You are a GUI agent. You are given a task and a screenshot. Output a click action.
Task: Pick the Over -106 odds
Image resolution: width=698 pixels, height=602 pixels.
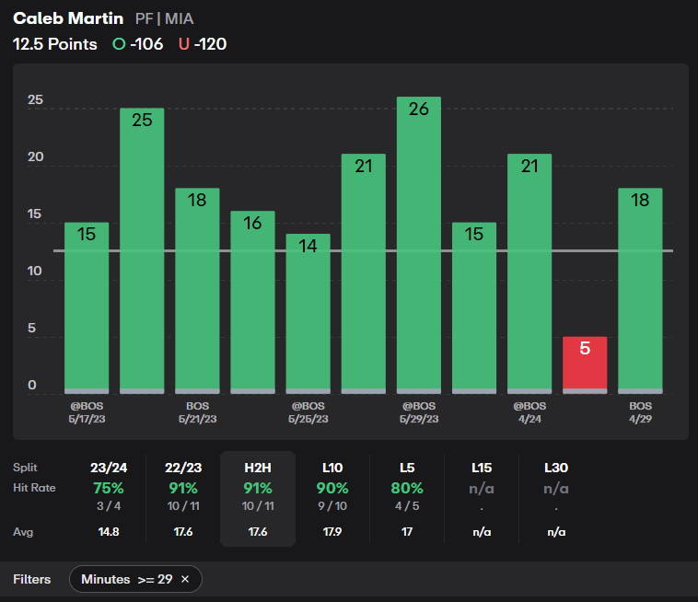[x=138, y=44]
